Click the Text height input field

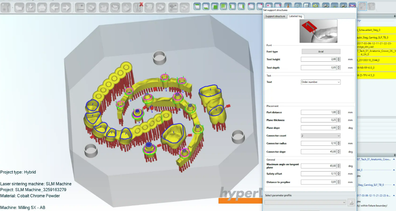tap(319, 59)
